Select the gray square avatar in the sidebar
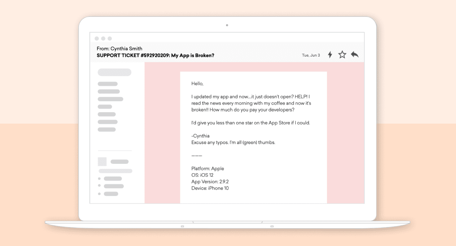This screenshot has height=246, width=456. pos(102,161)
